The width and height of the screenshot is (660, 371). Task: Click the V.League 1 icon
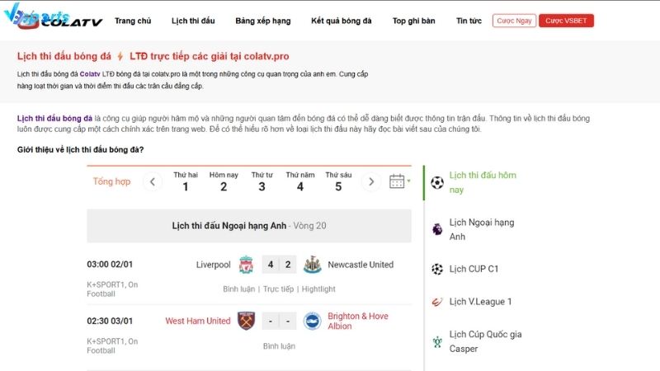pos(437,302)
